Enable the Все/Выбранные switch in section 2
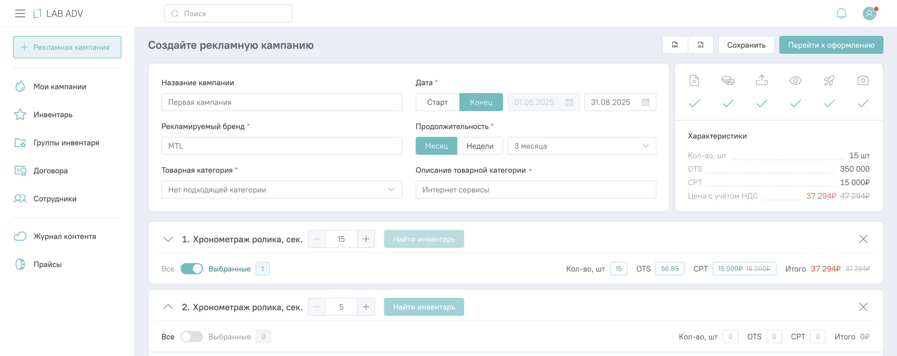Screen dimensions: 897x356 pos(191,337)
